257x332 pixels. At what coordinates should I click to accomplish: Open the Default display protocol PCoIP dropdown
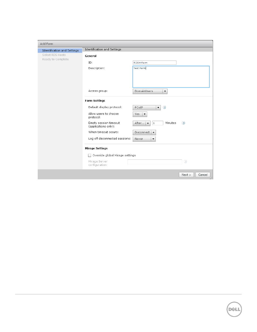147,108
